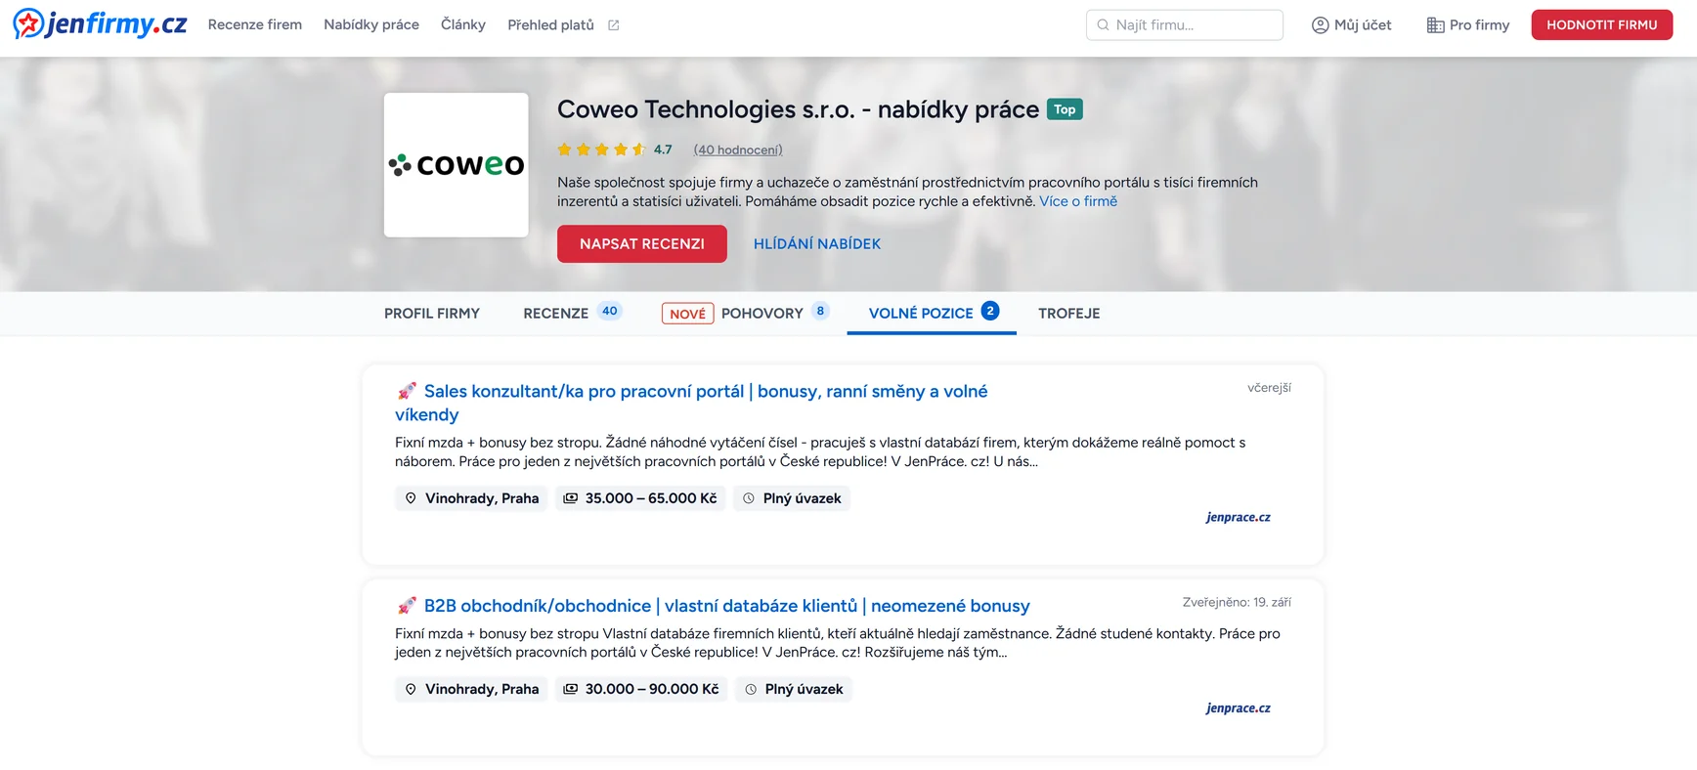Screen dimensions: 1697x770
Task: Click the Hodnotit firmu button
Action: [1602, 24]
